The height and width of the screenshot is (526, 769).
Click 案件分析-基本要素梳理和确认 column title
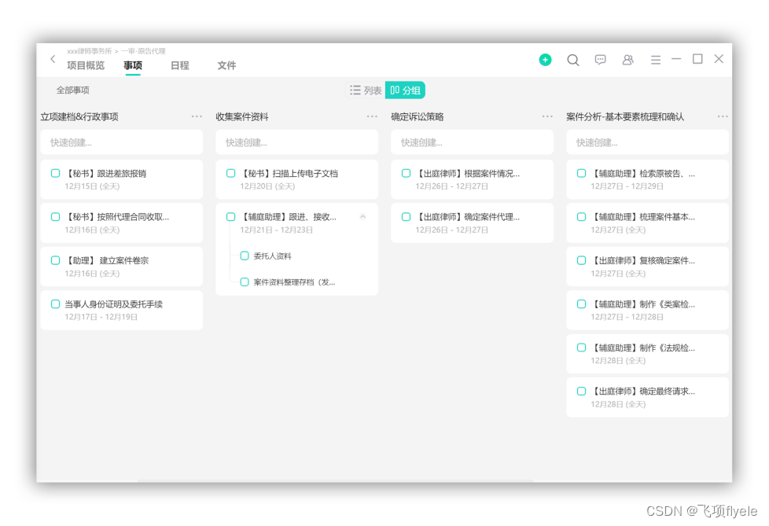(x=625, y=116)
